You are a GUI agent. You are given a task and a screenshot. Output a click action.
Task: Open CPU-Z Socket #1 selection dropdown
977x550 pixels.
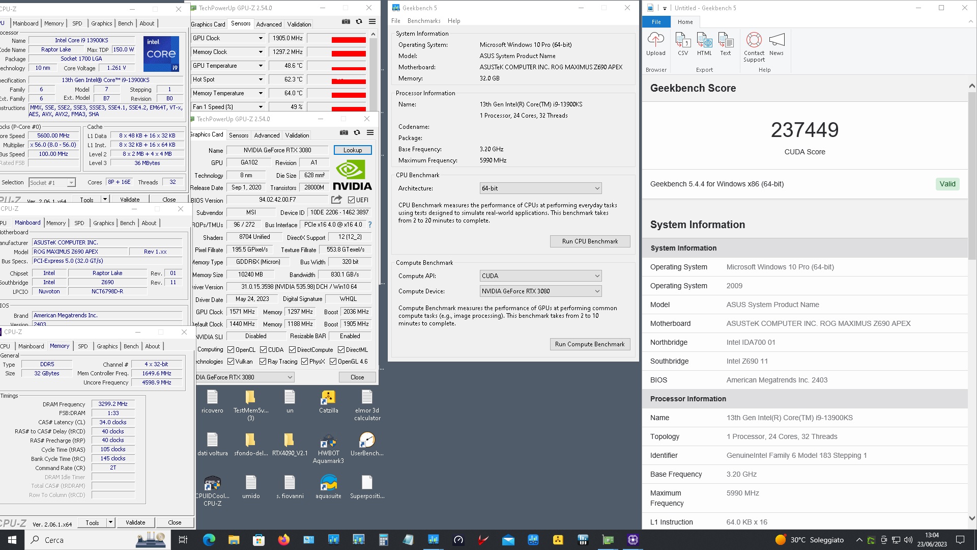tap(52, 183)
